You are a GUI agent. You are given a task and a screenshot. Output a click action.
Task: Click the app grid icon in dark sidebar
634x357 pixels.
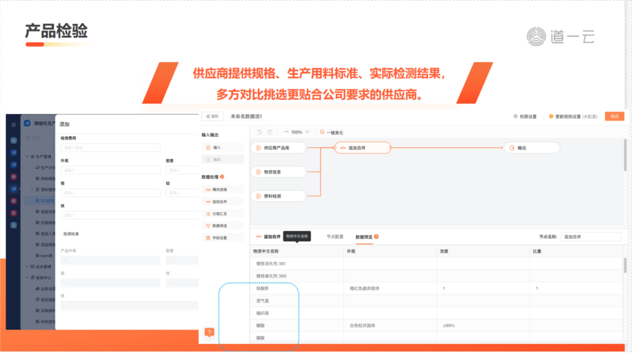point(14,125)
